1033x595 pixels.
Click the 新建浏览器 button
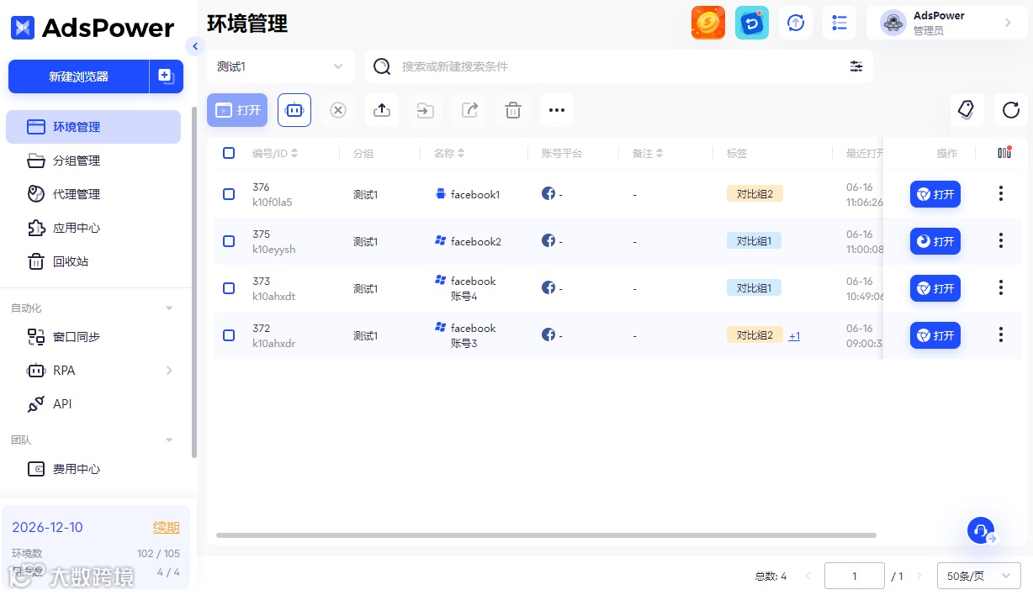(79, 76)
